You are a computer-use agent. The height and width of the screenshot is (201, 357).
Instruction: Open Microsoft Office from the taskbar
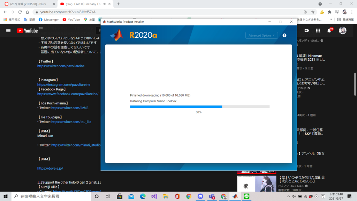coord(177,196)
